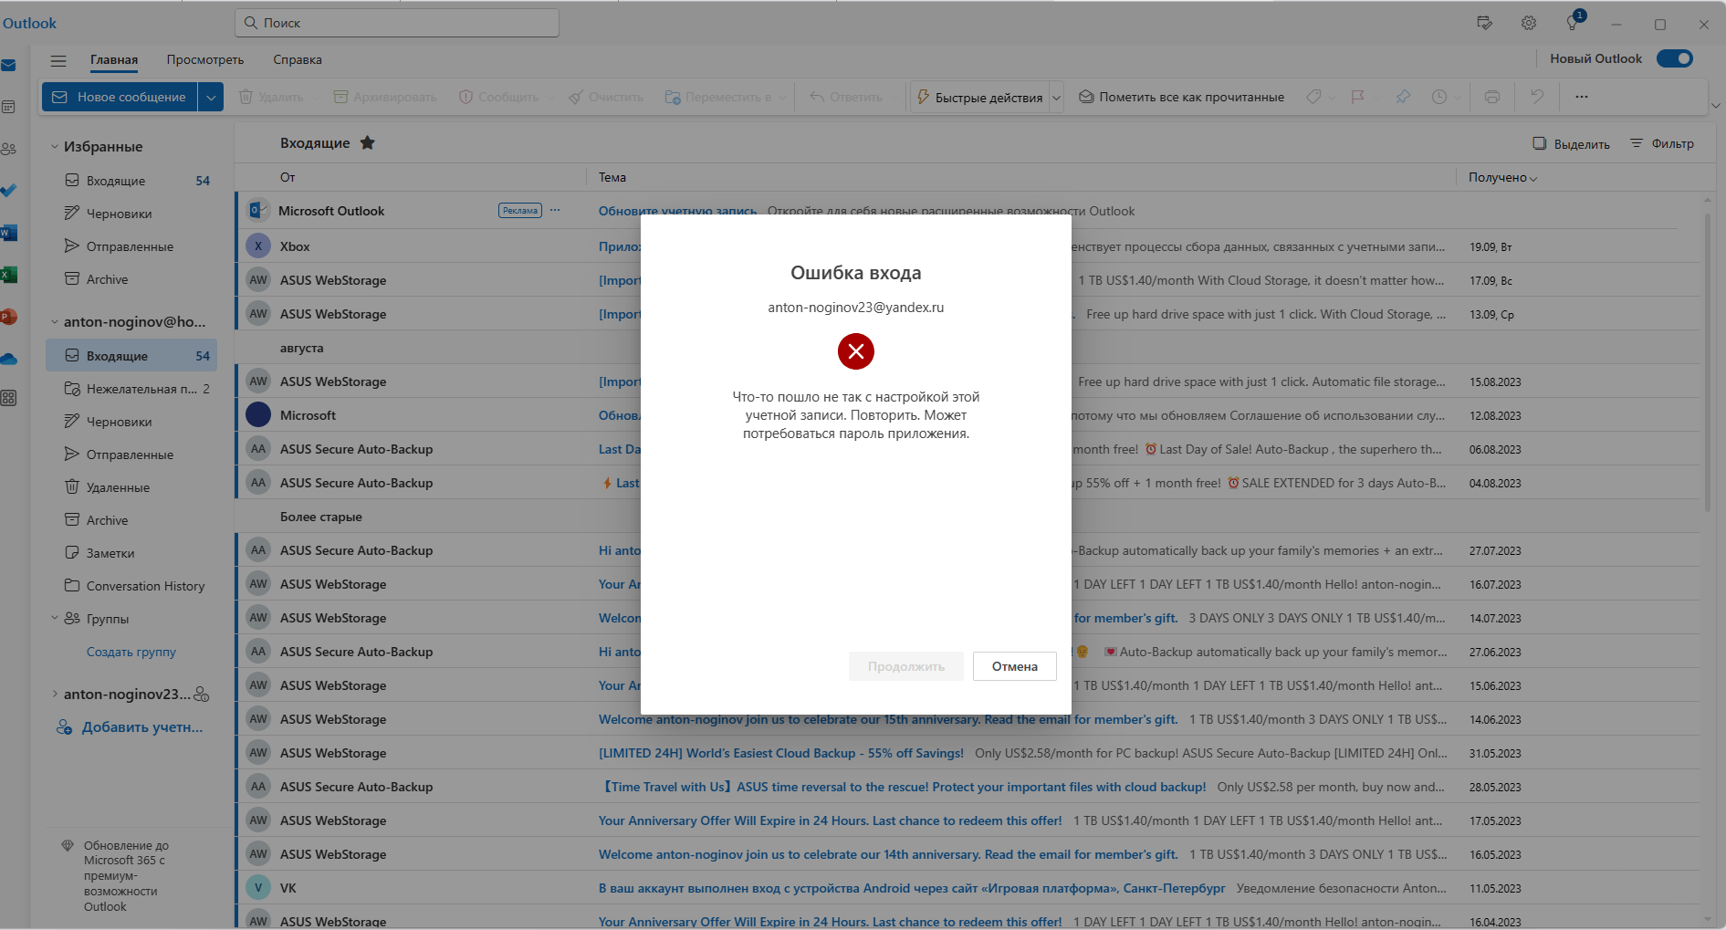Open Новое сообщение dropdown arrow
The height and width of the screenshot is (930, 1726).
click(211, 97)
